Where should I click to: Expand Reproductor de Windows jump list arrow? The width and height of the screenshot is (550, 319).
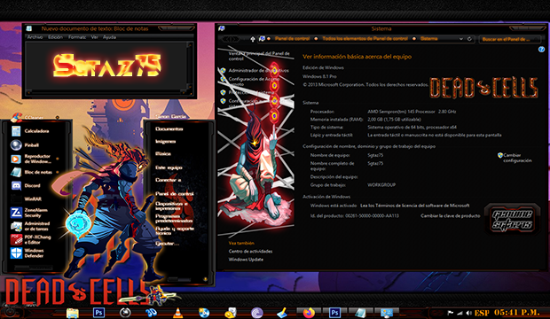point(57,159)
